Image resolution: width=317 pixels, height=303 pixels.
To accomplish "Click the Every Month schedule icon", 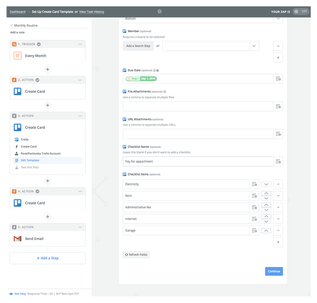I will 17,56.
